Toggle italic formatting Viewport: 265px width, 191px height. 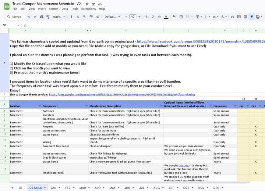pos(153,17)
